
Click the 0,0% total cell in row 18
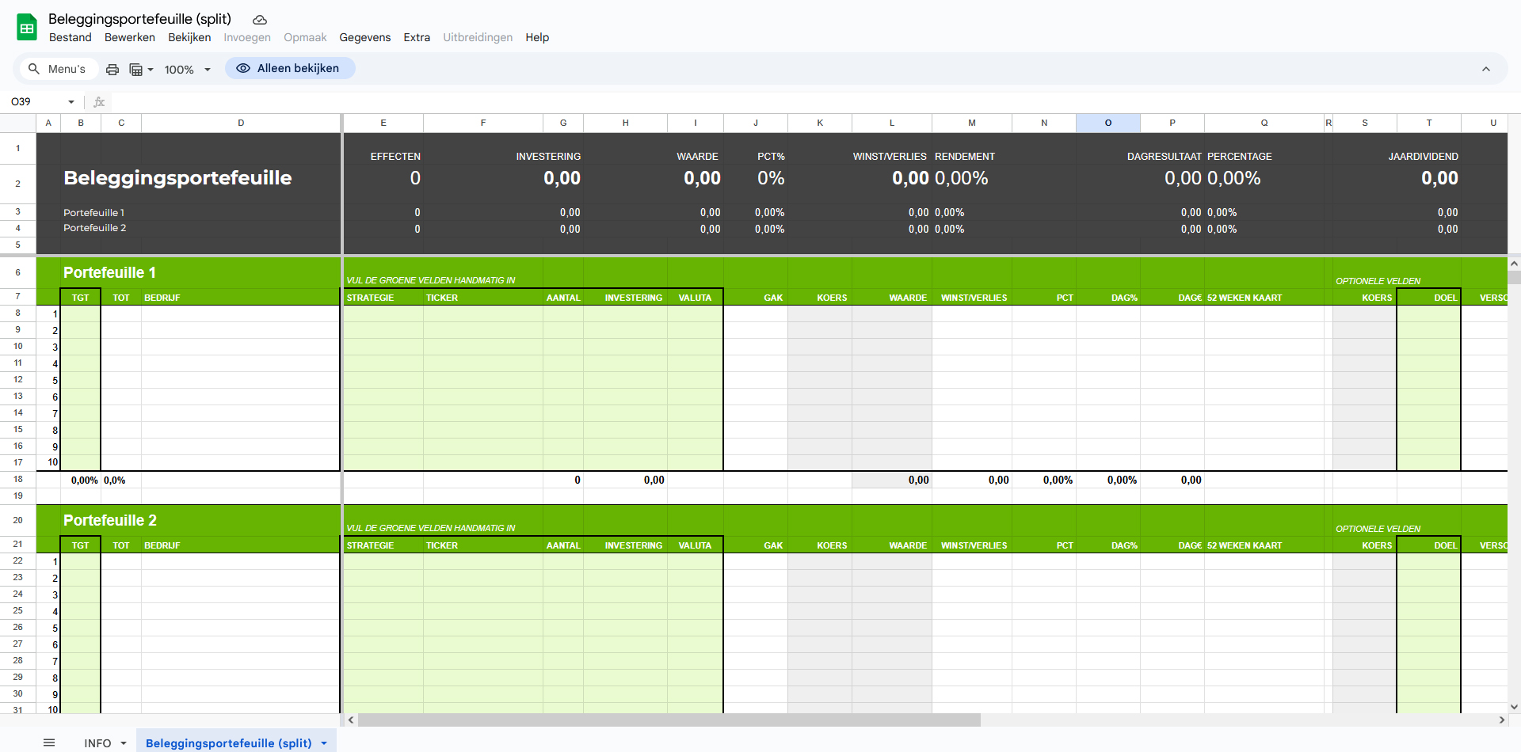[x=115, y=480]
